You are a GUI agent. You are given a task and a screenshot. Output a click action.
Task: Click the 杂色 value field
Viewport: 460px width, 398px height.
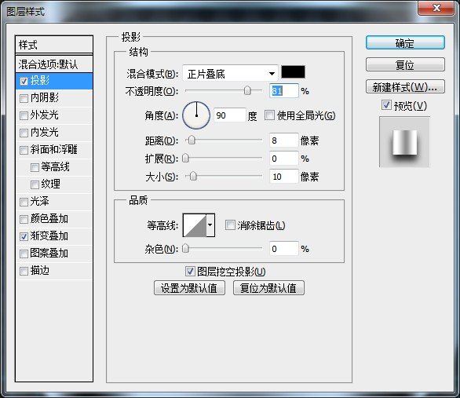tap(283, 249)
